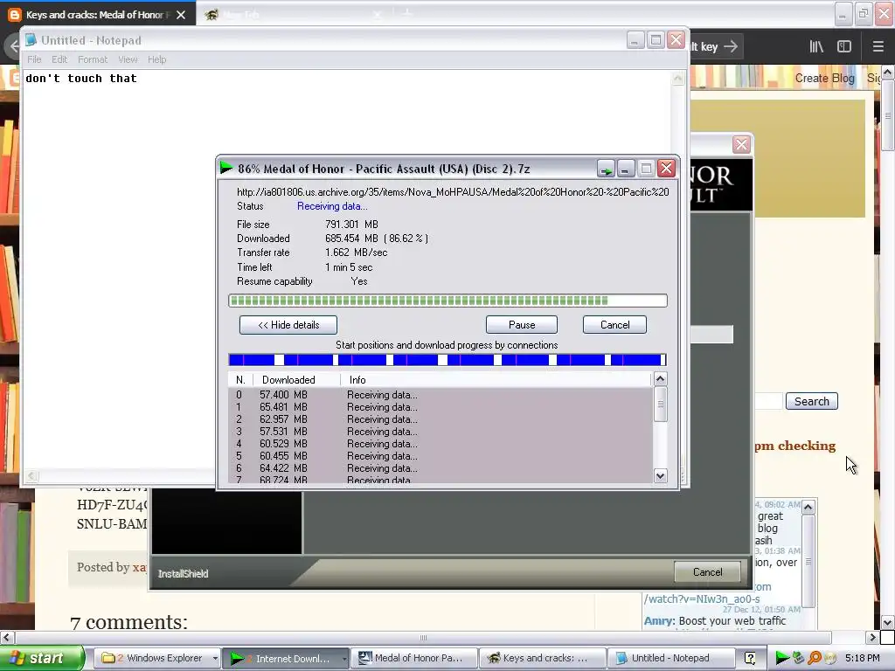The width and height of the screenshot is (895, 671).
Task: Click the Notepad text 'don't touch that'
Action: (x=81, y=79)
